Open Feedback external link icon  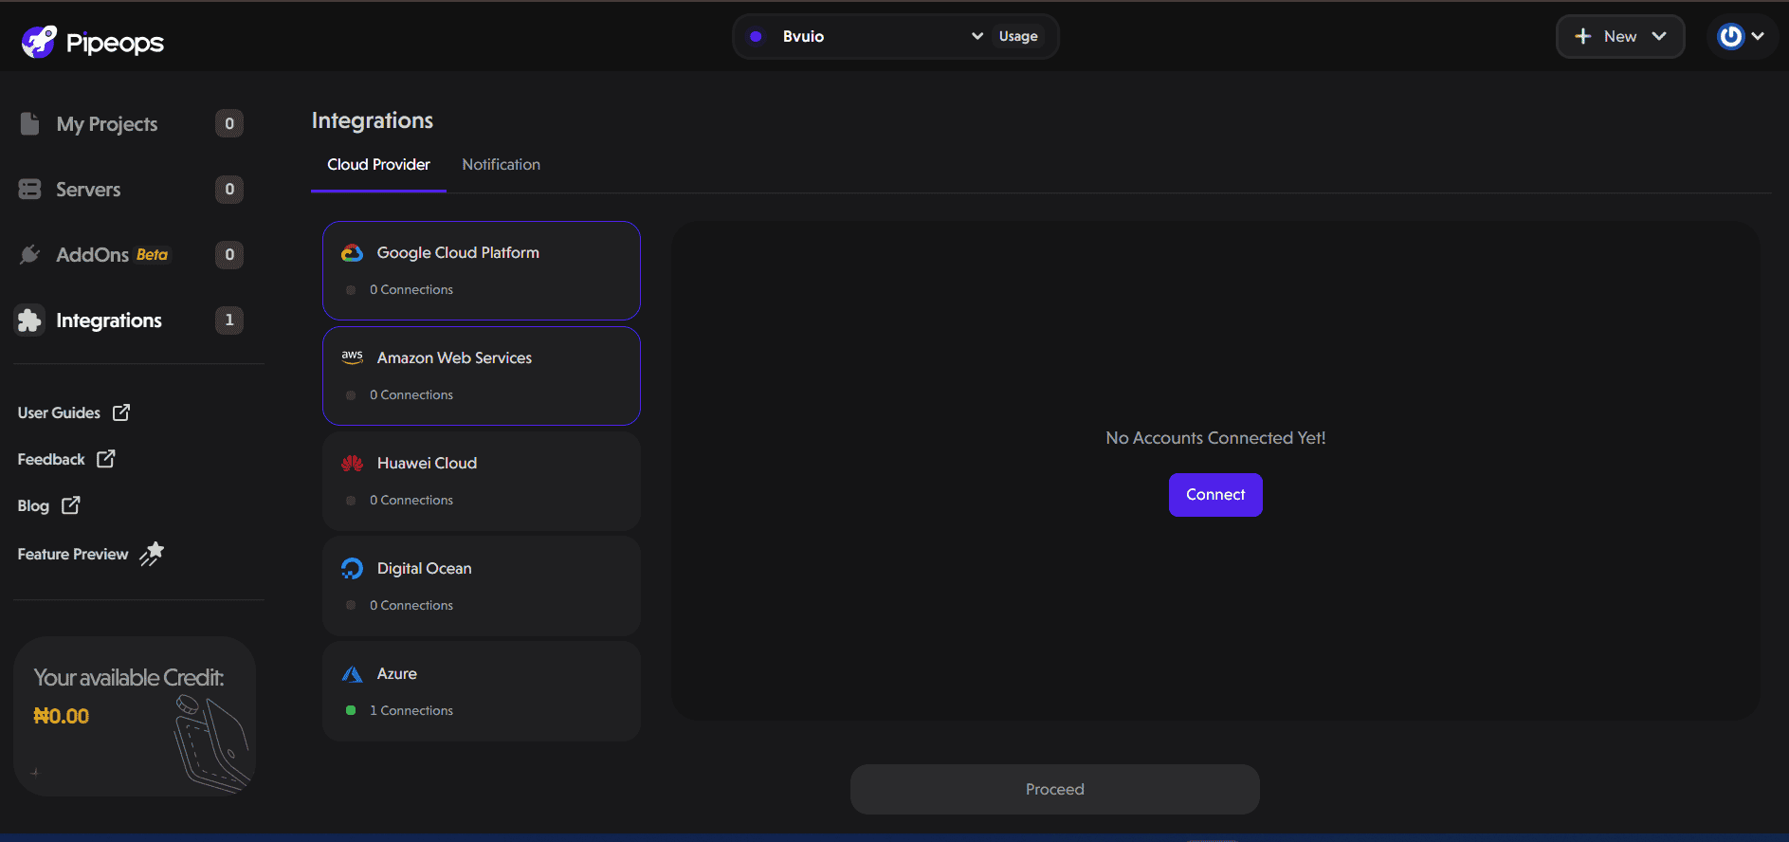[x=106, y=459]
